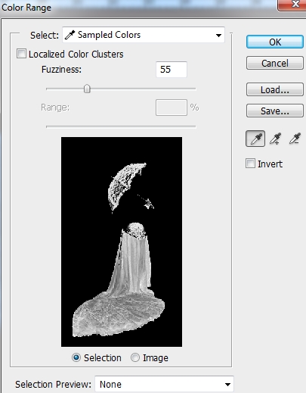Click the Select dropdown arrow
The width and height of the screenshot is (306, 393).
(218, 36)
